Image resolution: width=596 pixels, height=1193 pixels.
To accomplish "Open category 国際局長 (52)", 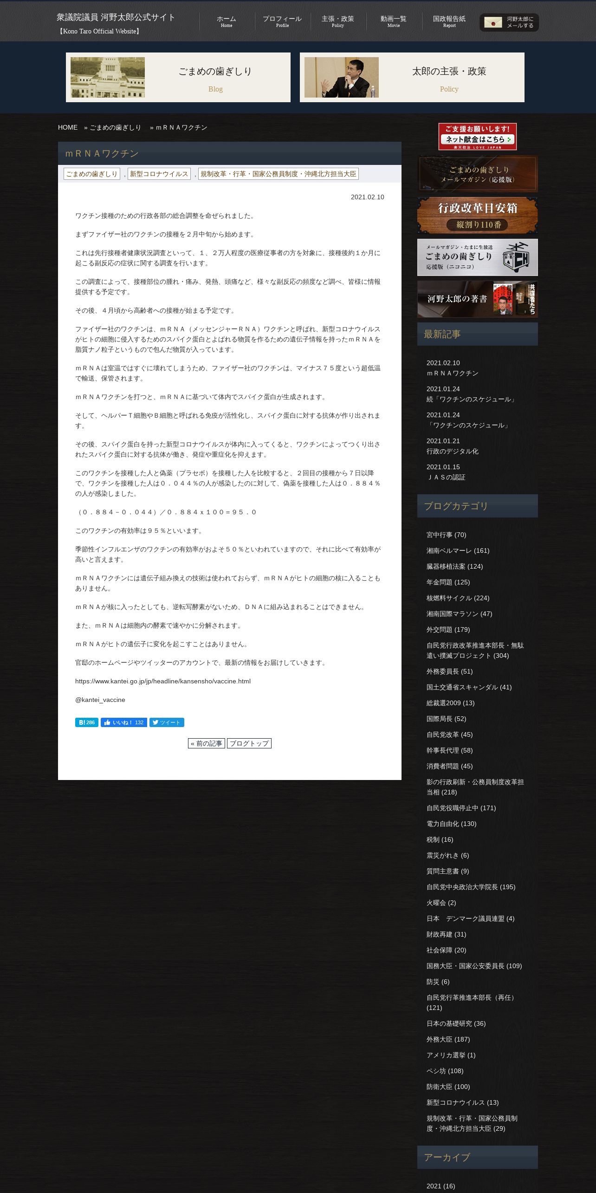I will [447, 719].
